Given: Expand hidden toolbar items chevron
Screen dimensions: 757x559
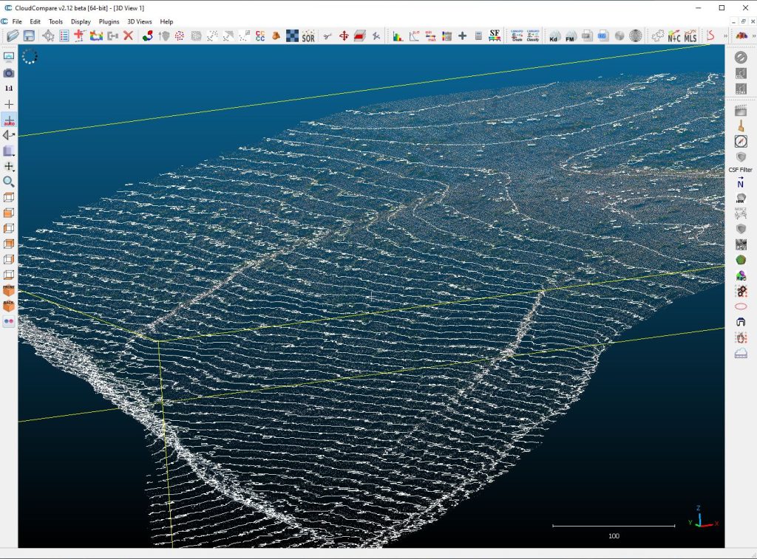Looking at the screenshot, I should click(724, 35).
